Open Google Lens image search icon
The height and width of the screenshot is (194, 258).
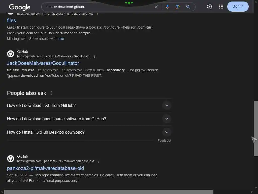click(x=177, y=7)
